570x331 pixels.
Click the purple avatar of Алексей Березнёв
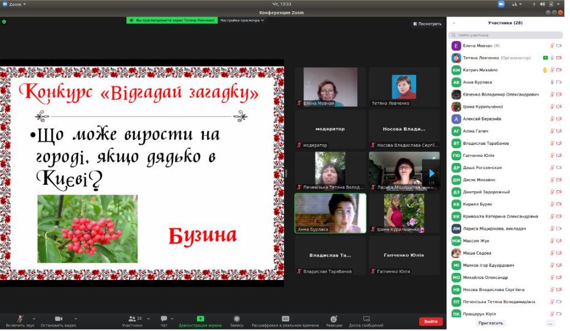[x=456, y=119]
